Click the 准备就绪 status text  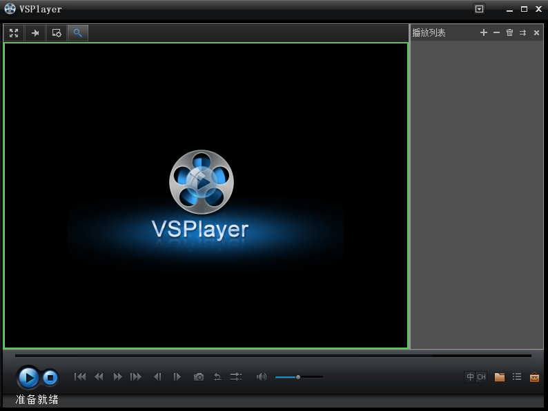[37, 399]
